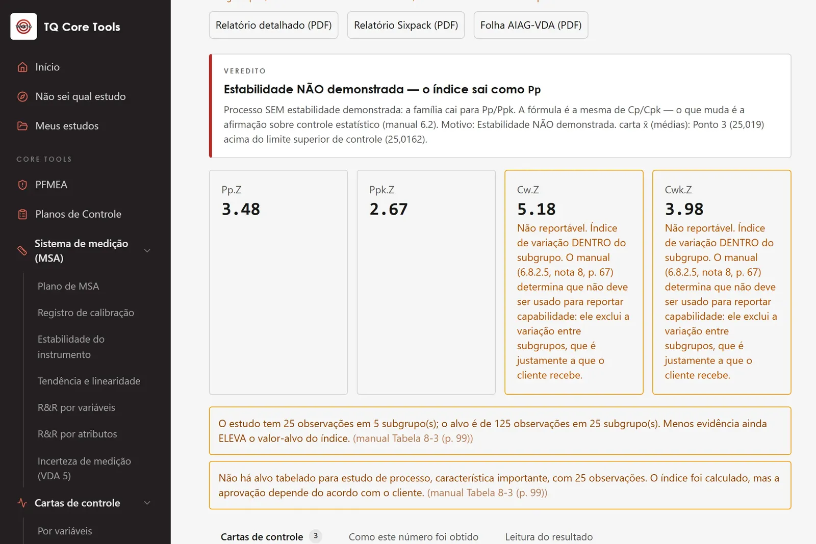Switch to Como este número foi obtido tab
816x544 pixels.
(x=414, y=536)
